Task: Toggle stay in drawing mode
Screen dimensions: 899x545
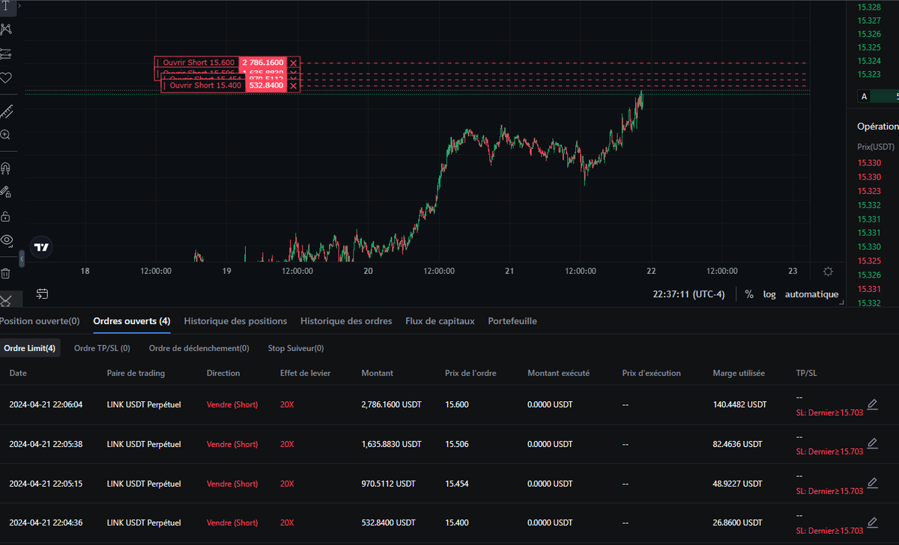Action: [x=6, y=192]
